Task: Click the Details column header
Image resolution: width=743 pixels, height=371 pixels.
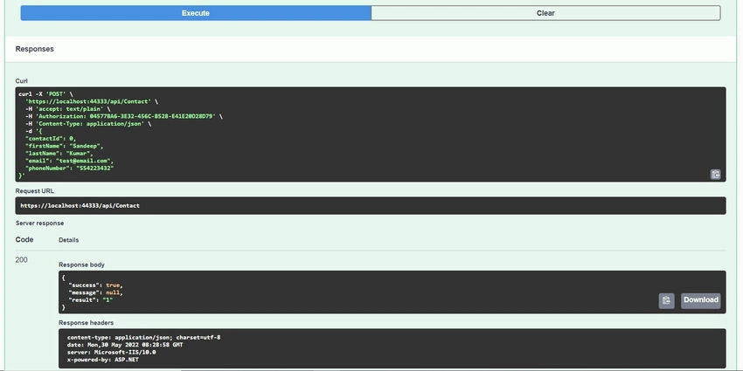Action: (69, 240)
